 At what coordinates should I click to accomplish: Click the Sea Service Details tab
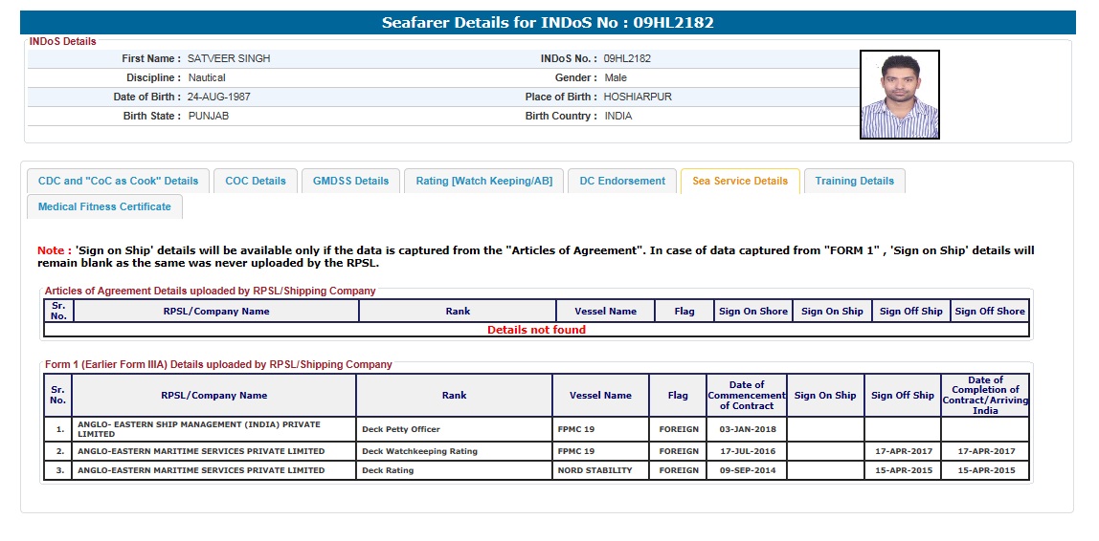click(740, 181)
